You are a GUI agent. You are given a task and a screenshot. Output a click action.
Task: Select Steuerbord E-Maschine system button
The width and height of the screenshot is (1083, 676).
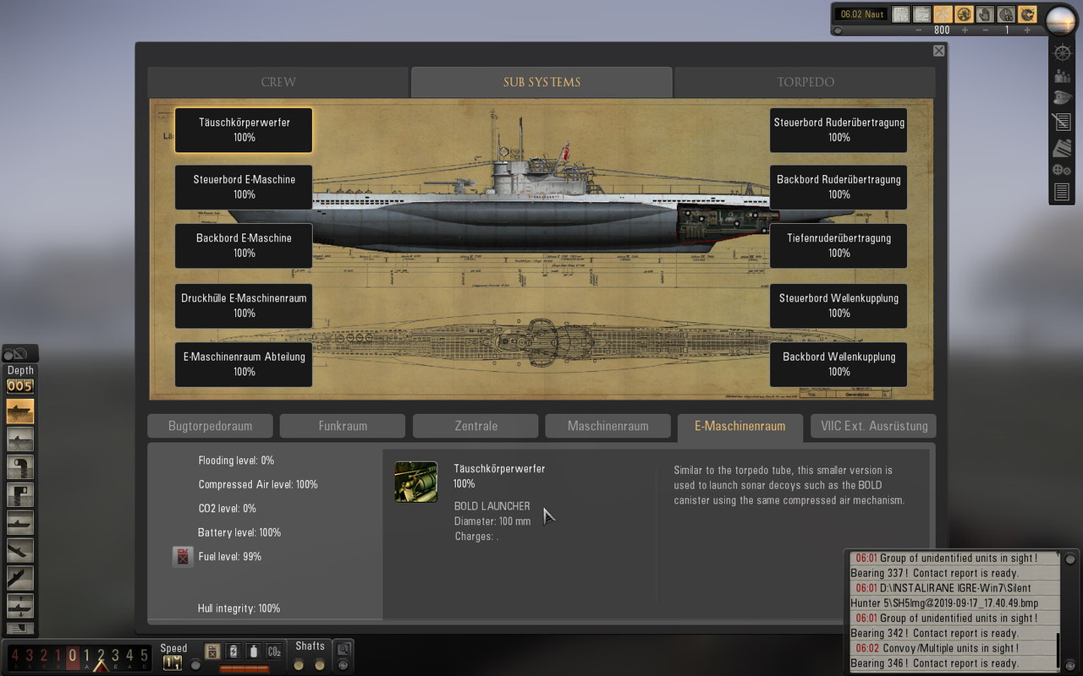pyautogui.click(x=244, y=188)
